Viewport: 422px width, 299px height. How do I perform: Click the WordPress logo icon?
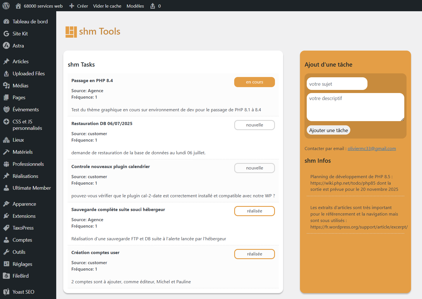[x=6, y=6]
